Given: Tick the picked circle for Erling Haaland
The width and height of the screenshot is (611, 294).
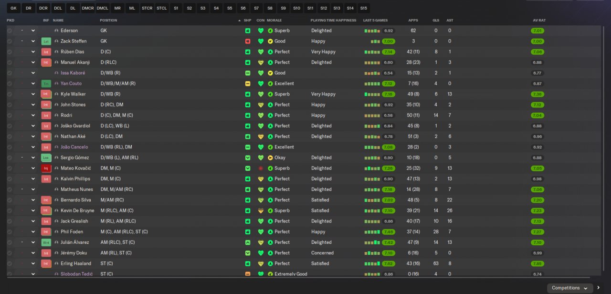Looking at the screenshot, I should [x=10, y=263].
